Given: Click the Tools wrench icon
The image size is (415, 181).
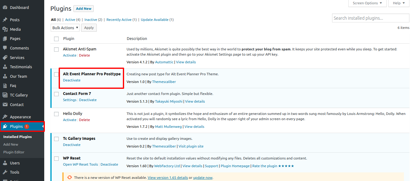Looking at the screenshot, I should (x=5, y=172).
